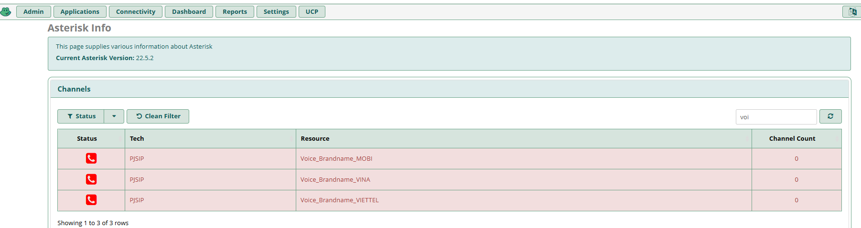Open the Settings menu
This screenshot has width=861, height=228.
click(x=276, y=11)
